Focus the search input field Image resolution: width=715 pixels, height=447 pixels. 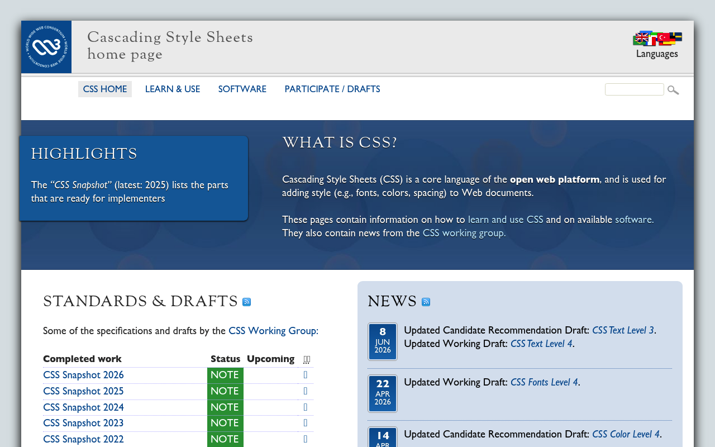pyautogui.click(x=635, y=89)
